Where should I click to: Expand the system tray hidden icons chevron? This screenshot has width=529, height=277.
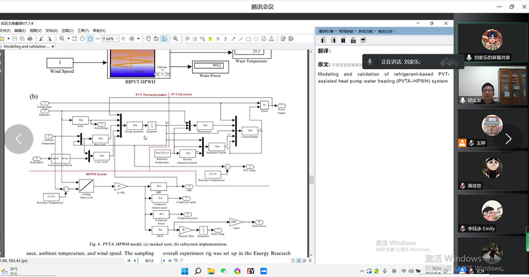tap(361, 271)
